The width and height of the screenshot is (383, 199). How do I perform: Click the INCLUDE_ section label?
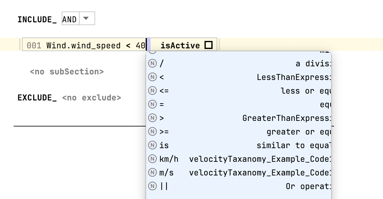click(x=37, y=20)
